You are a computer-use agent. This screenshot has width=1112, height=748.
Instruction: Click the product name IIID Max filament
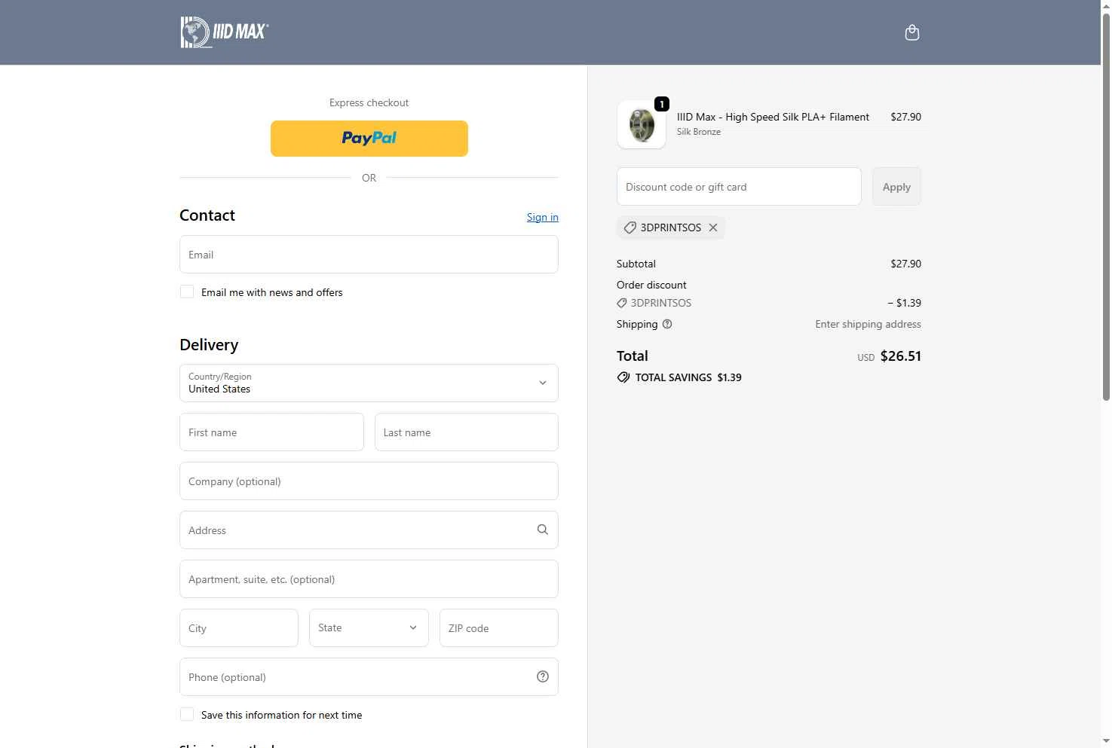pyautogui.click(x=773, y=117)
